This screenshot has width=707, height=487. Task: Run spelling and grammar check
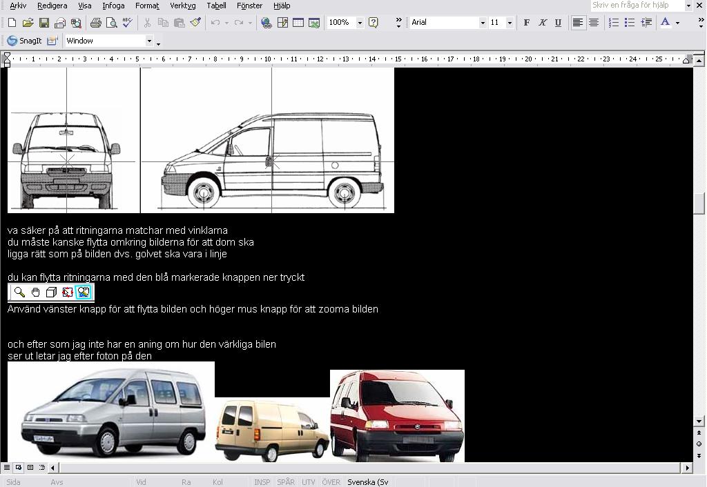[127, 23]
